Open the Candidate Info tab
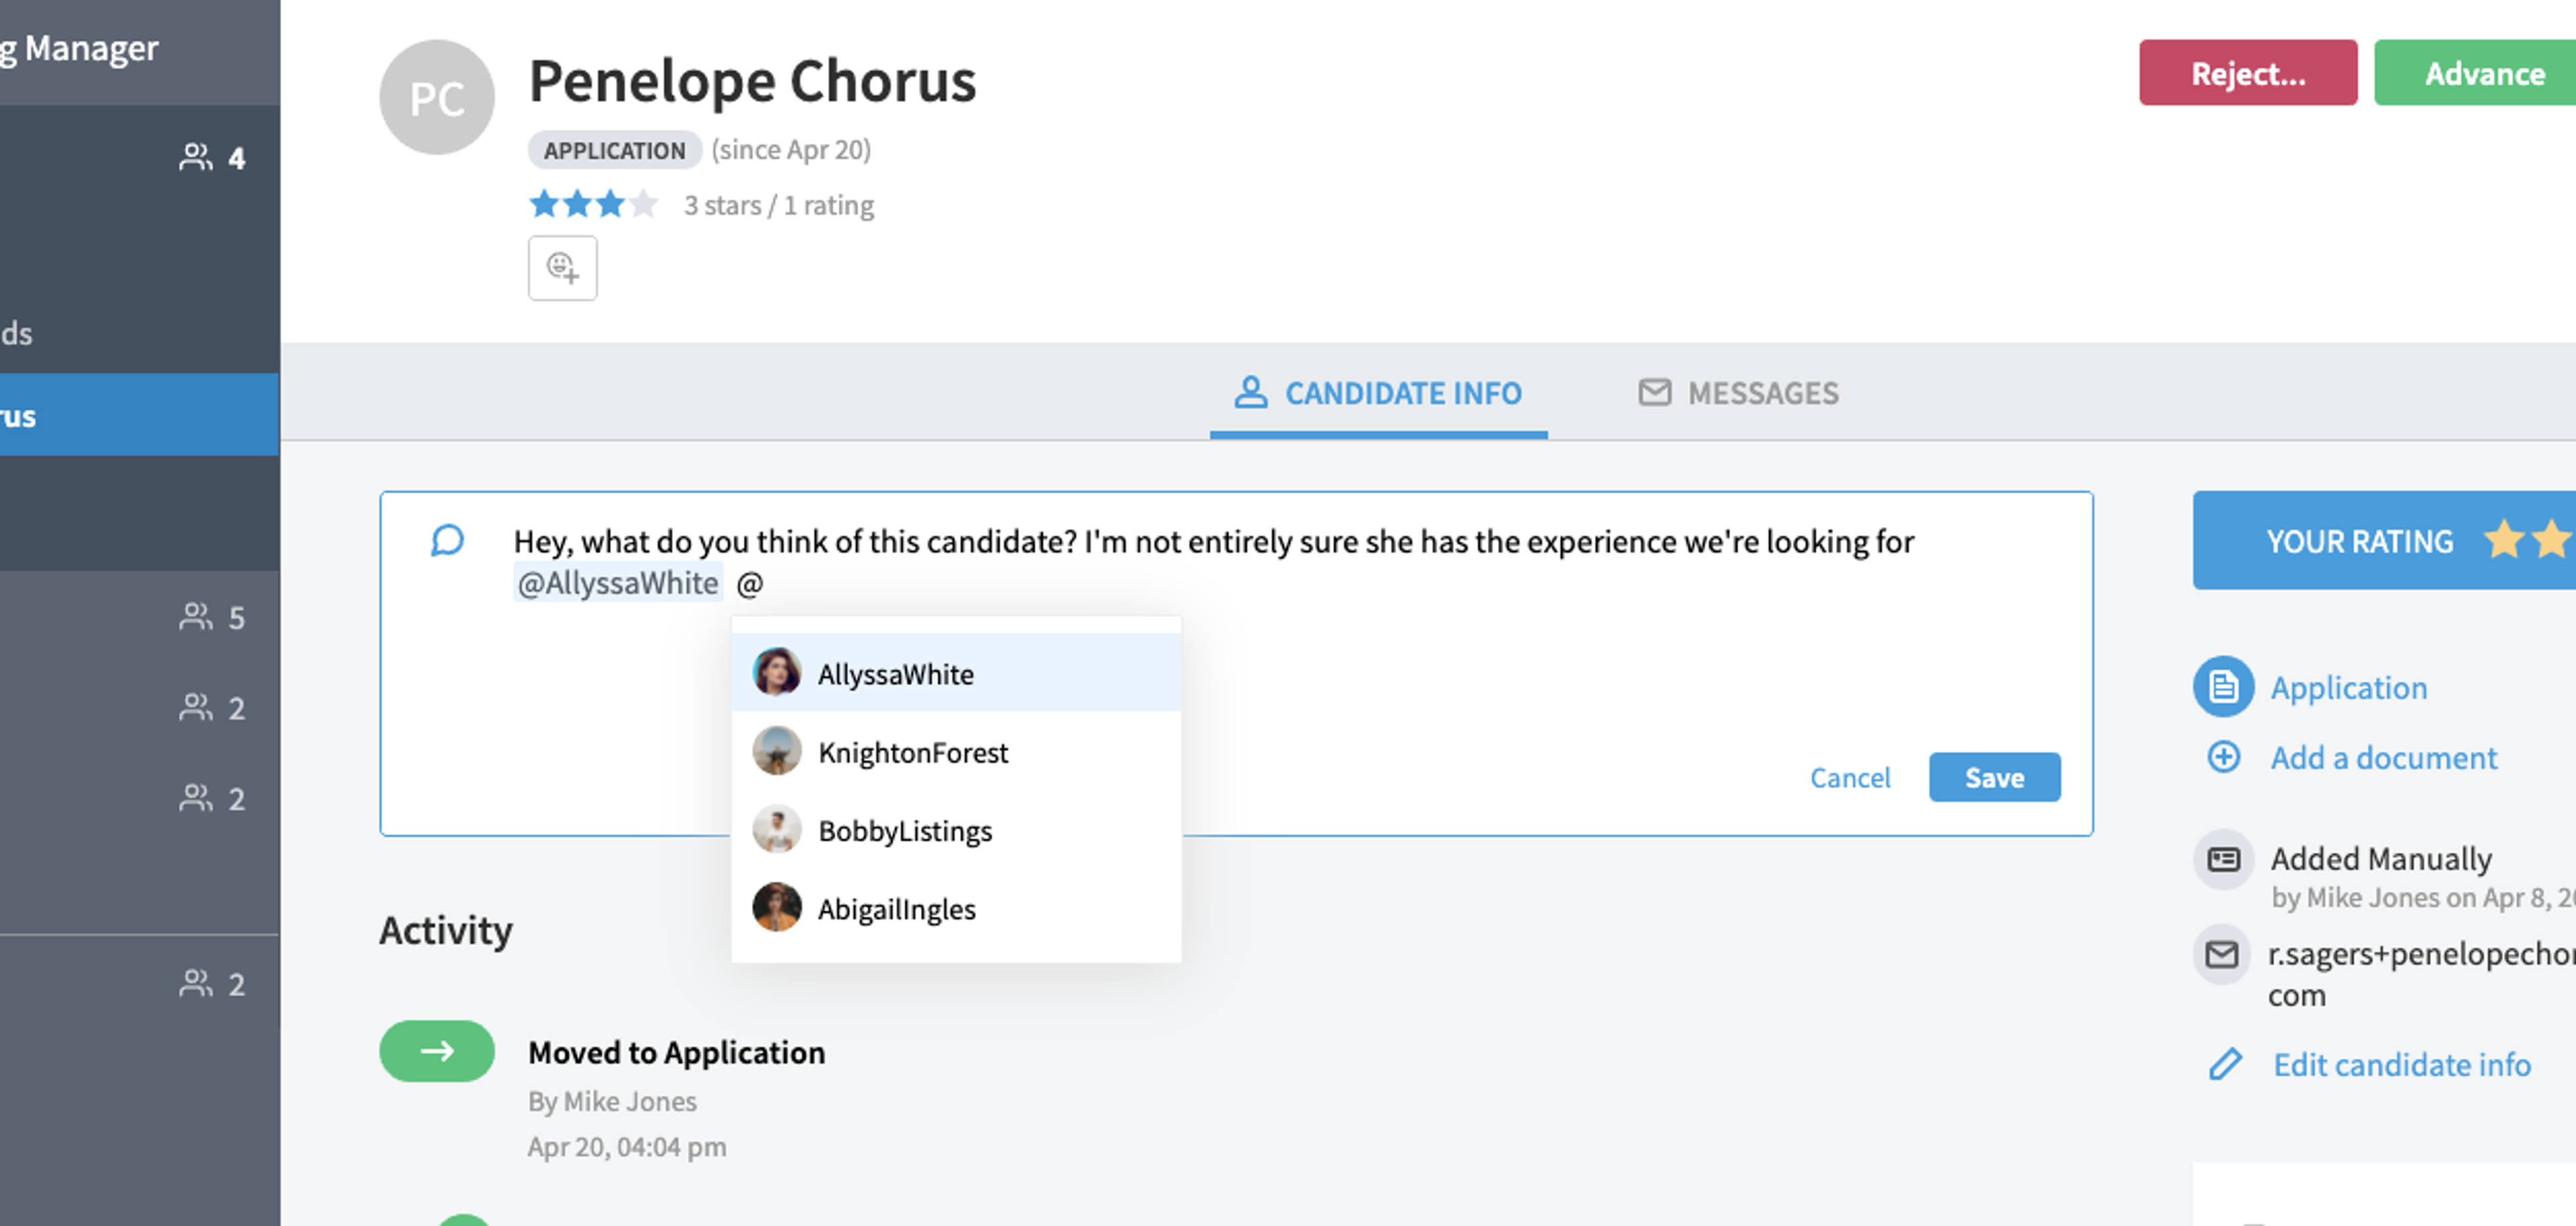Screen dimensions: 2576x1226 click(1378, 393)
